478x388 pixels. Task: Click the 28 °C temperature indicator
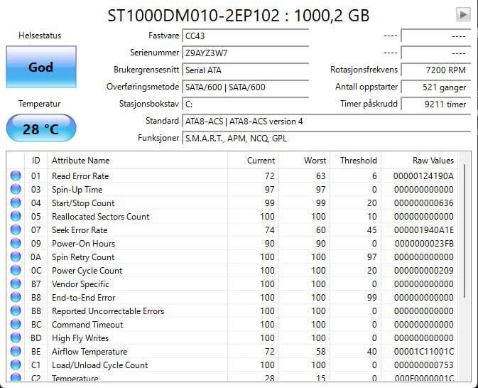(x=41, y=129)
